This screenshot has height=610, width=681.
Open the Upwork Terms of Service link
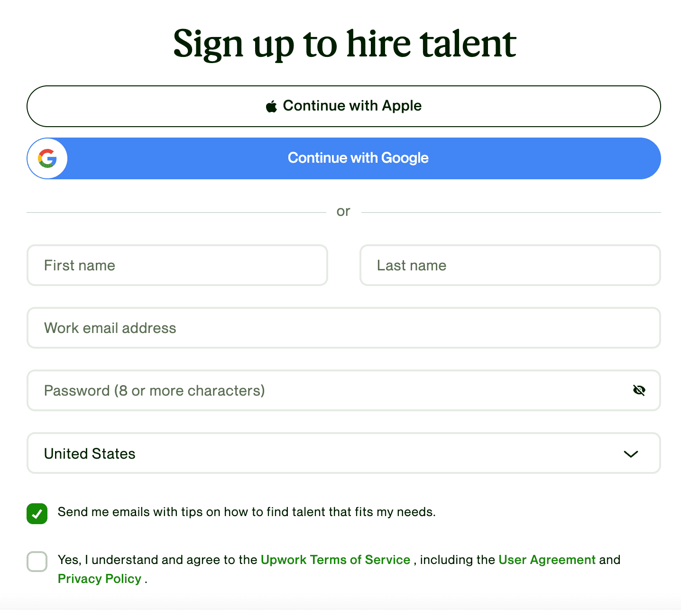click(x=335, y=560)
